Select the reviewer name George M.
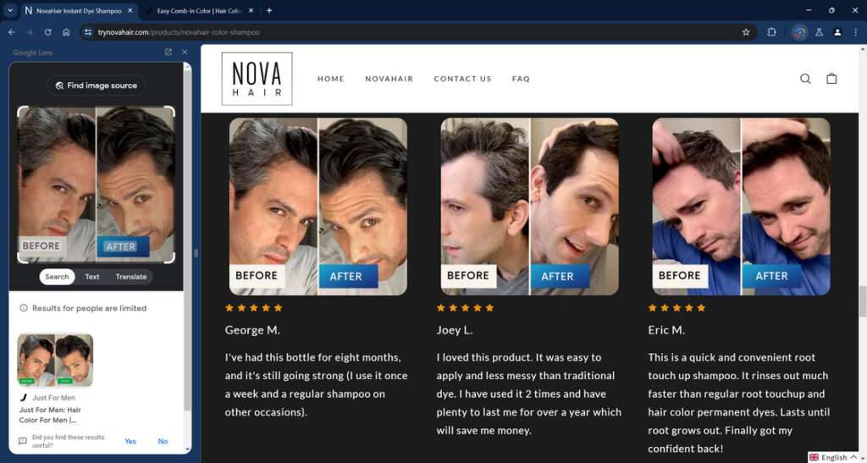The height and width of the screenshot is (463, 867). tap(252, 330)
